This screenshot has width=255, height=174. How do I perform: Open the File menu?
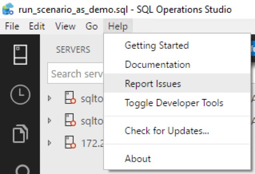coord(12,26)
